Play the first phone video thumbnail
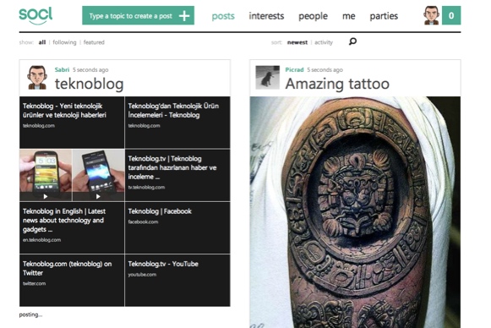The width and height of the screenshot is (491, 328). [46, 175]
